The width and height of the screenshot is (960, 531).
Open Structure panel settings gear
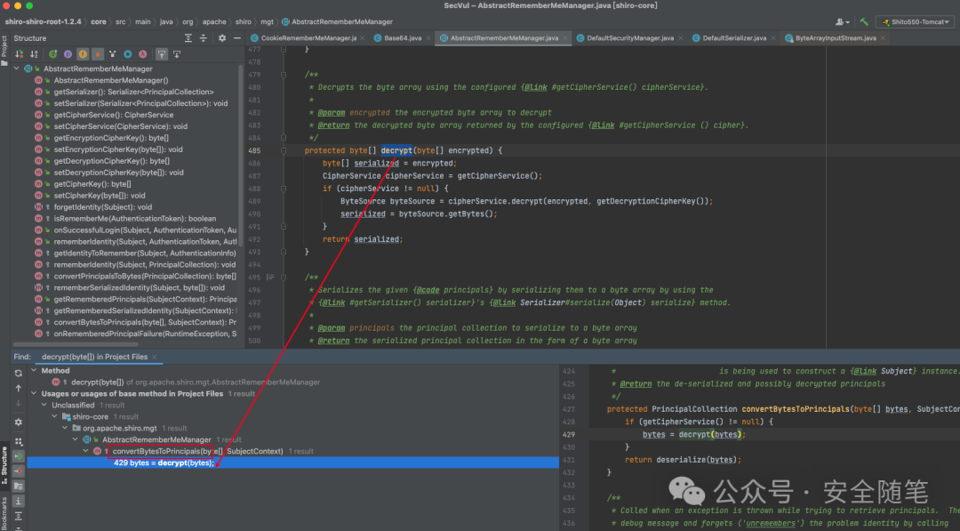[221, 38]
